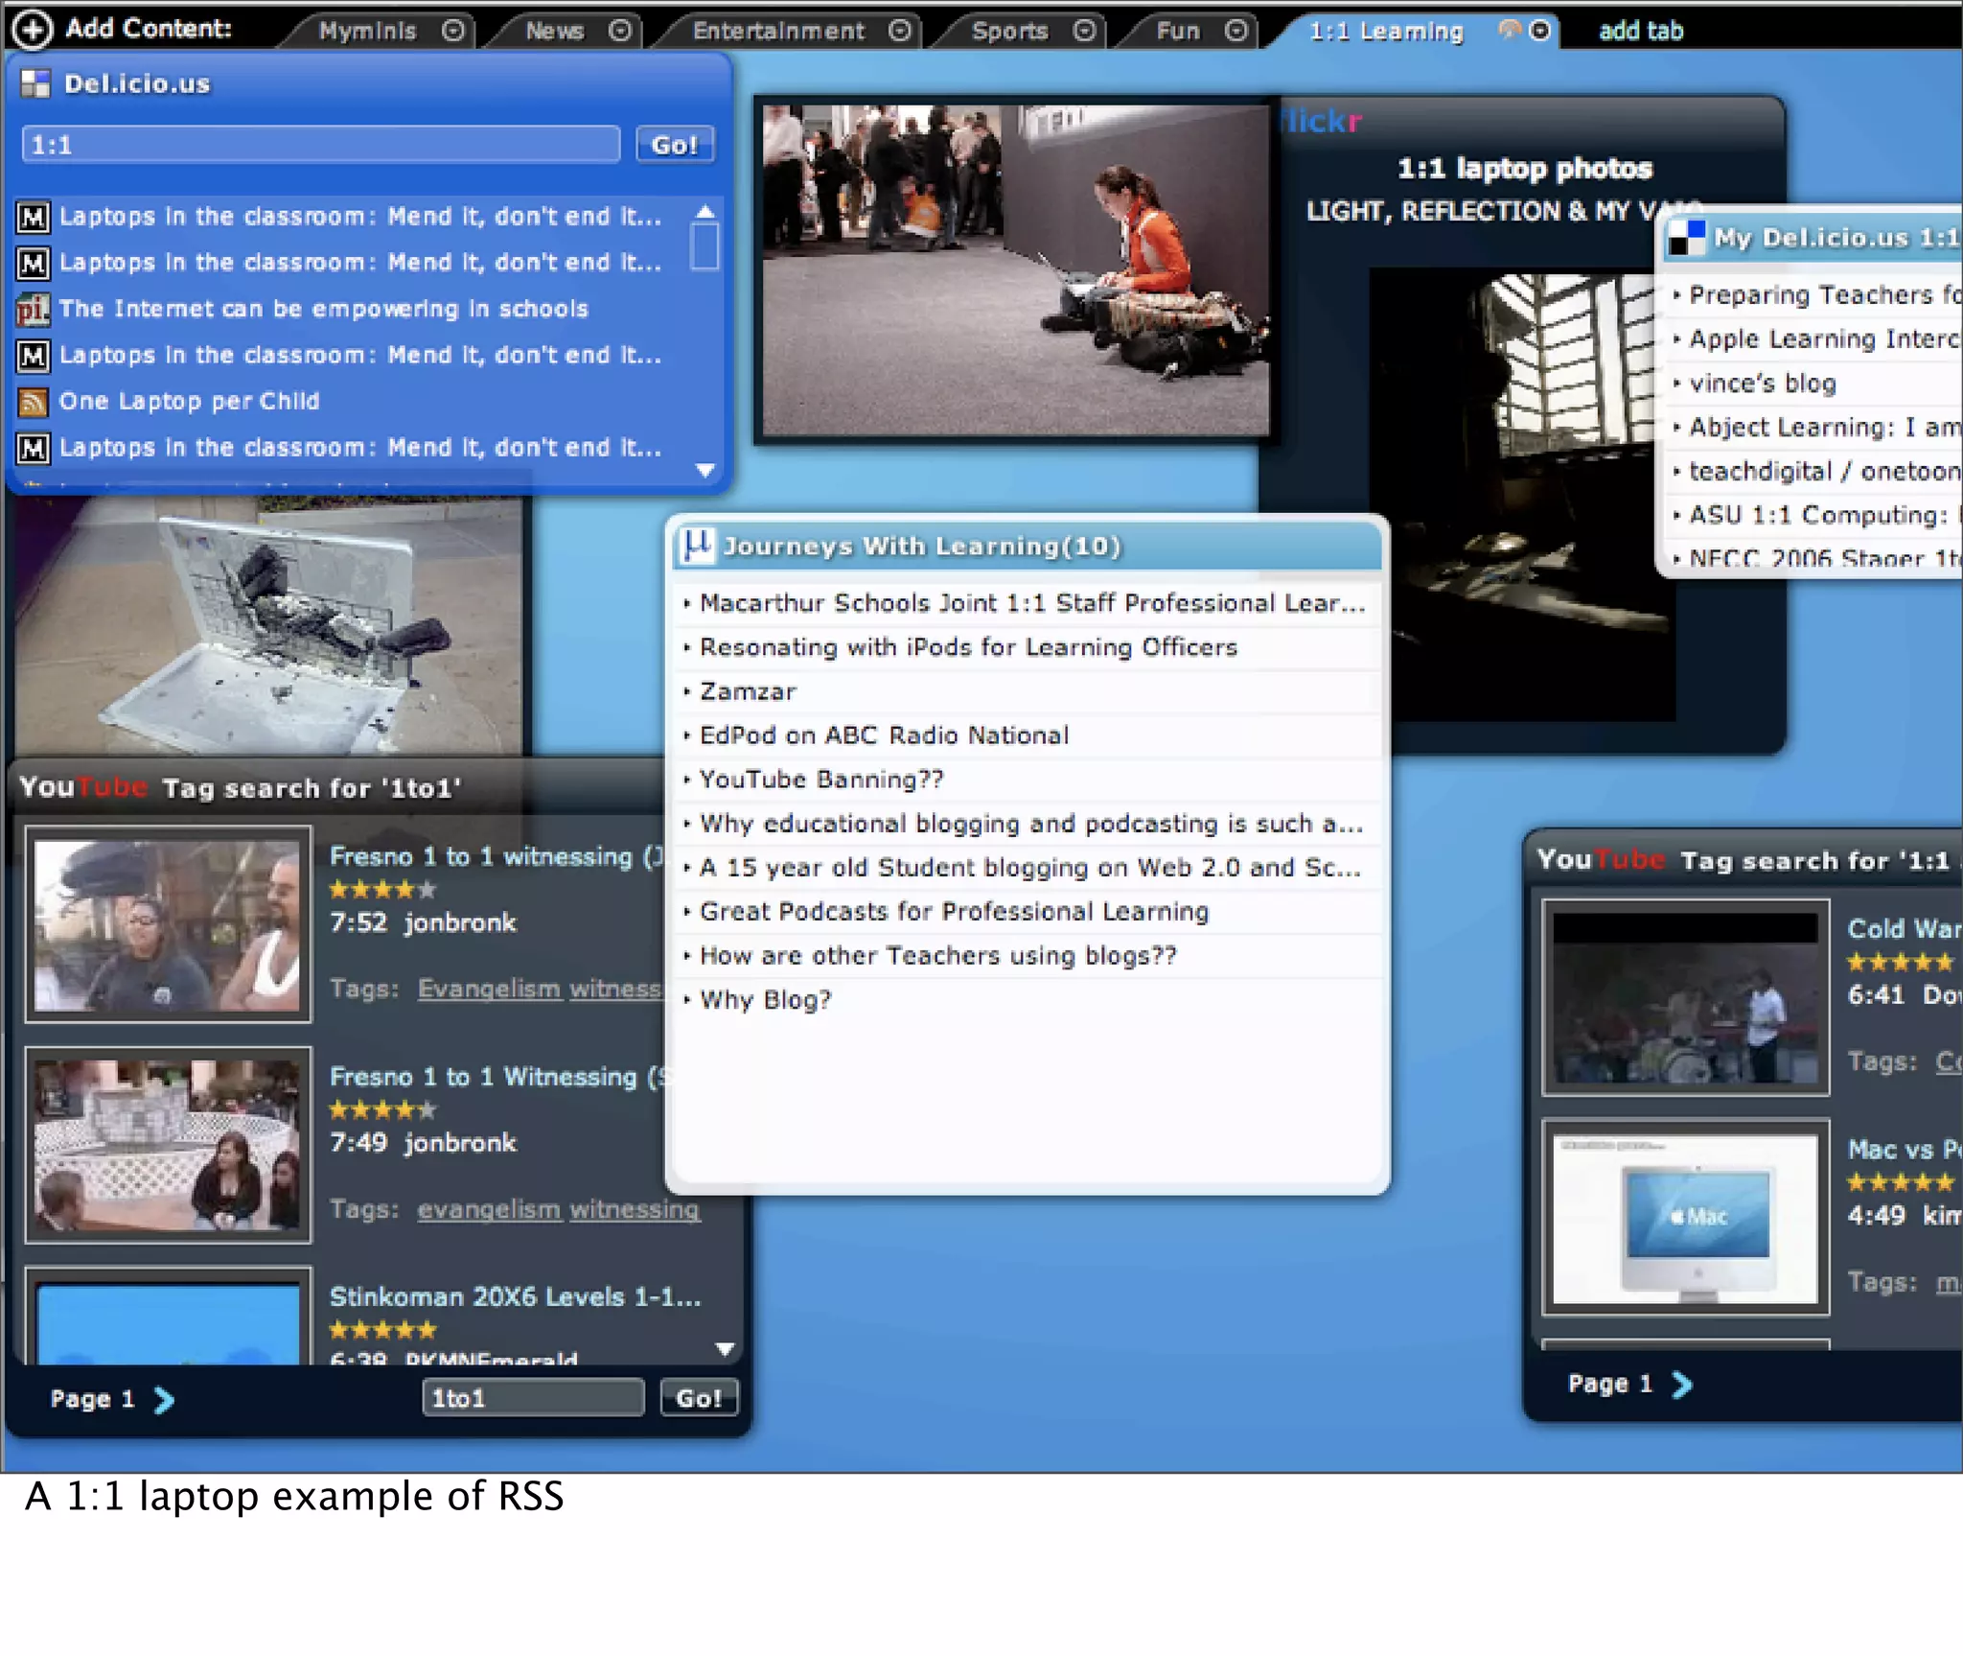
Task: Click the smashed laptop photo
Action: tap(270, 626)
